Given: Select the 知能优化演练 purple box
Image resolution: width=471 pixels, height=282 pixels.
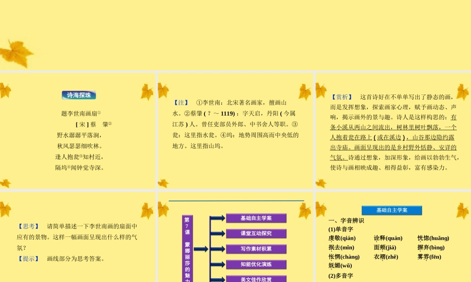Looking at the screenshot, I should (256, 264).
